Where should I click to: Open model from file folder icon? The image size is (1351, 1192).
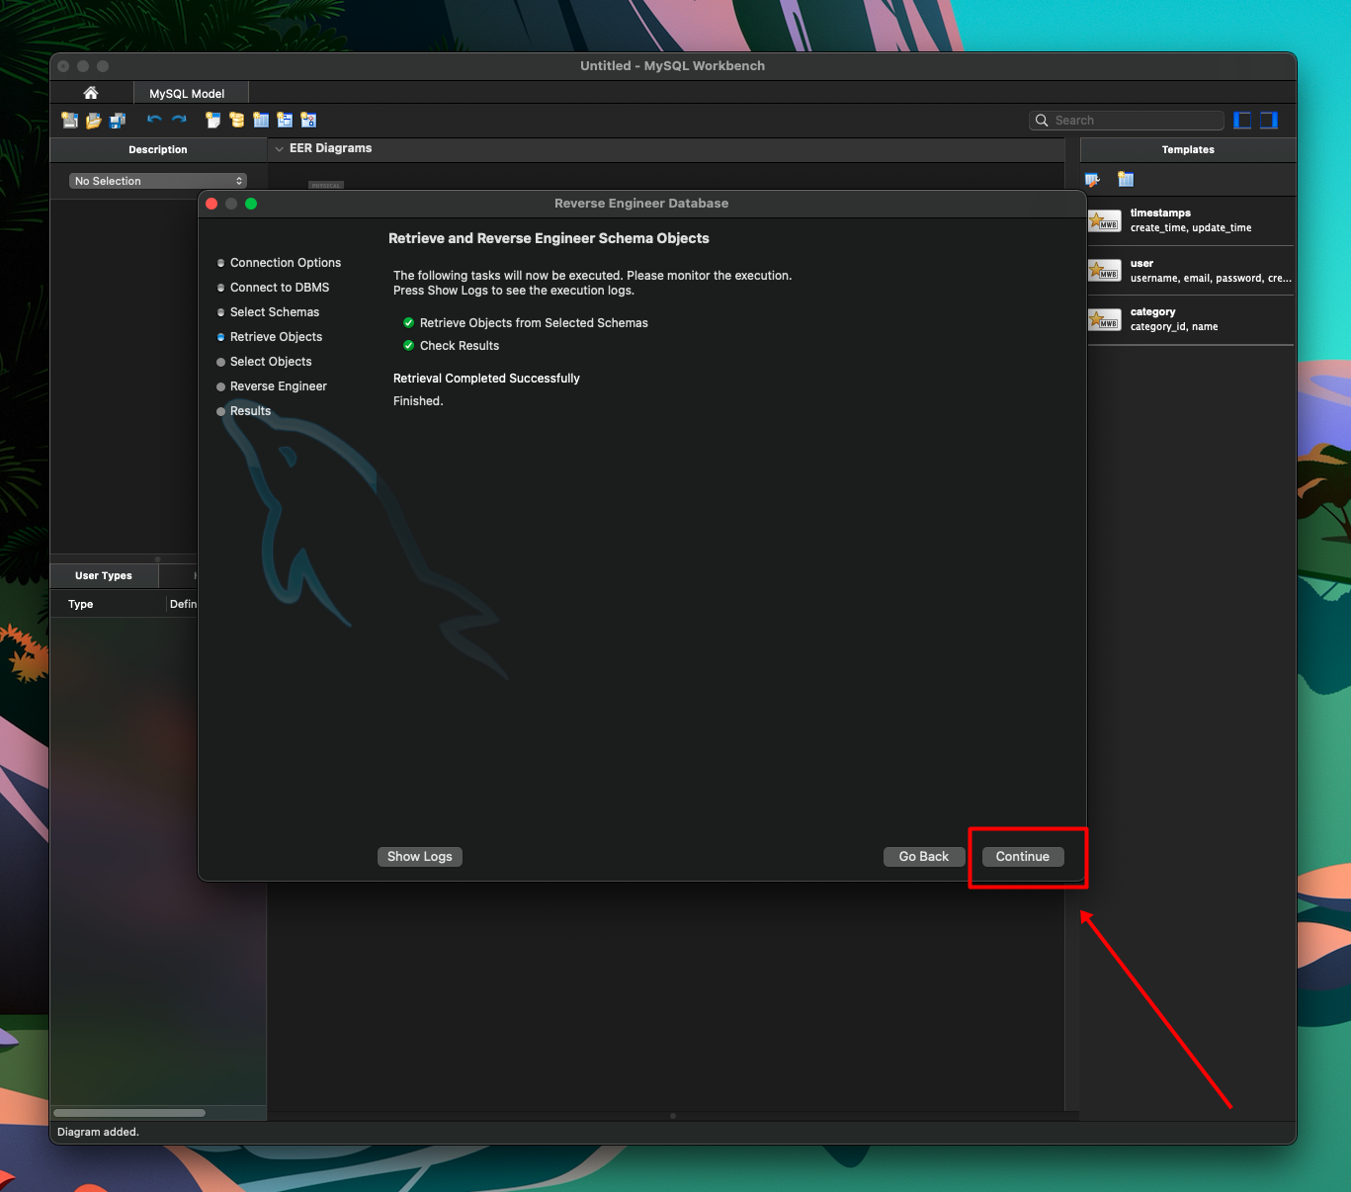pyautogui.click(x=94, y=121)
